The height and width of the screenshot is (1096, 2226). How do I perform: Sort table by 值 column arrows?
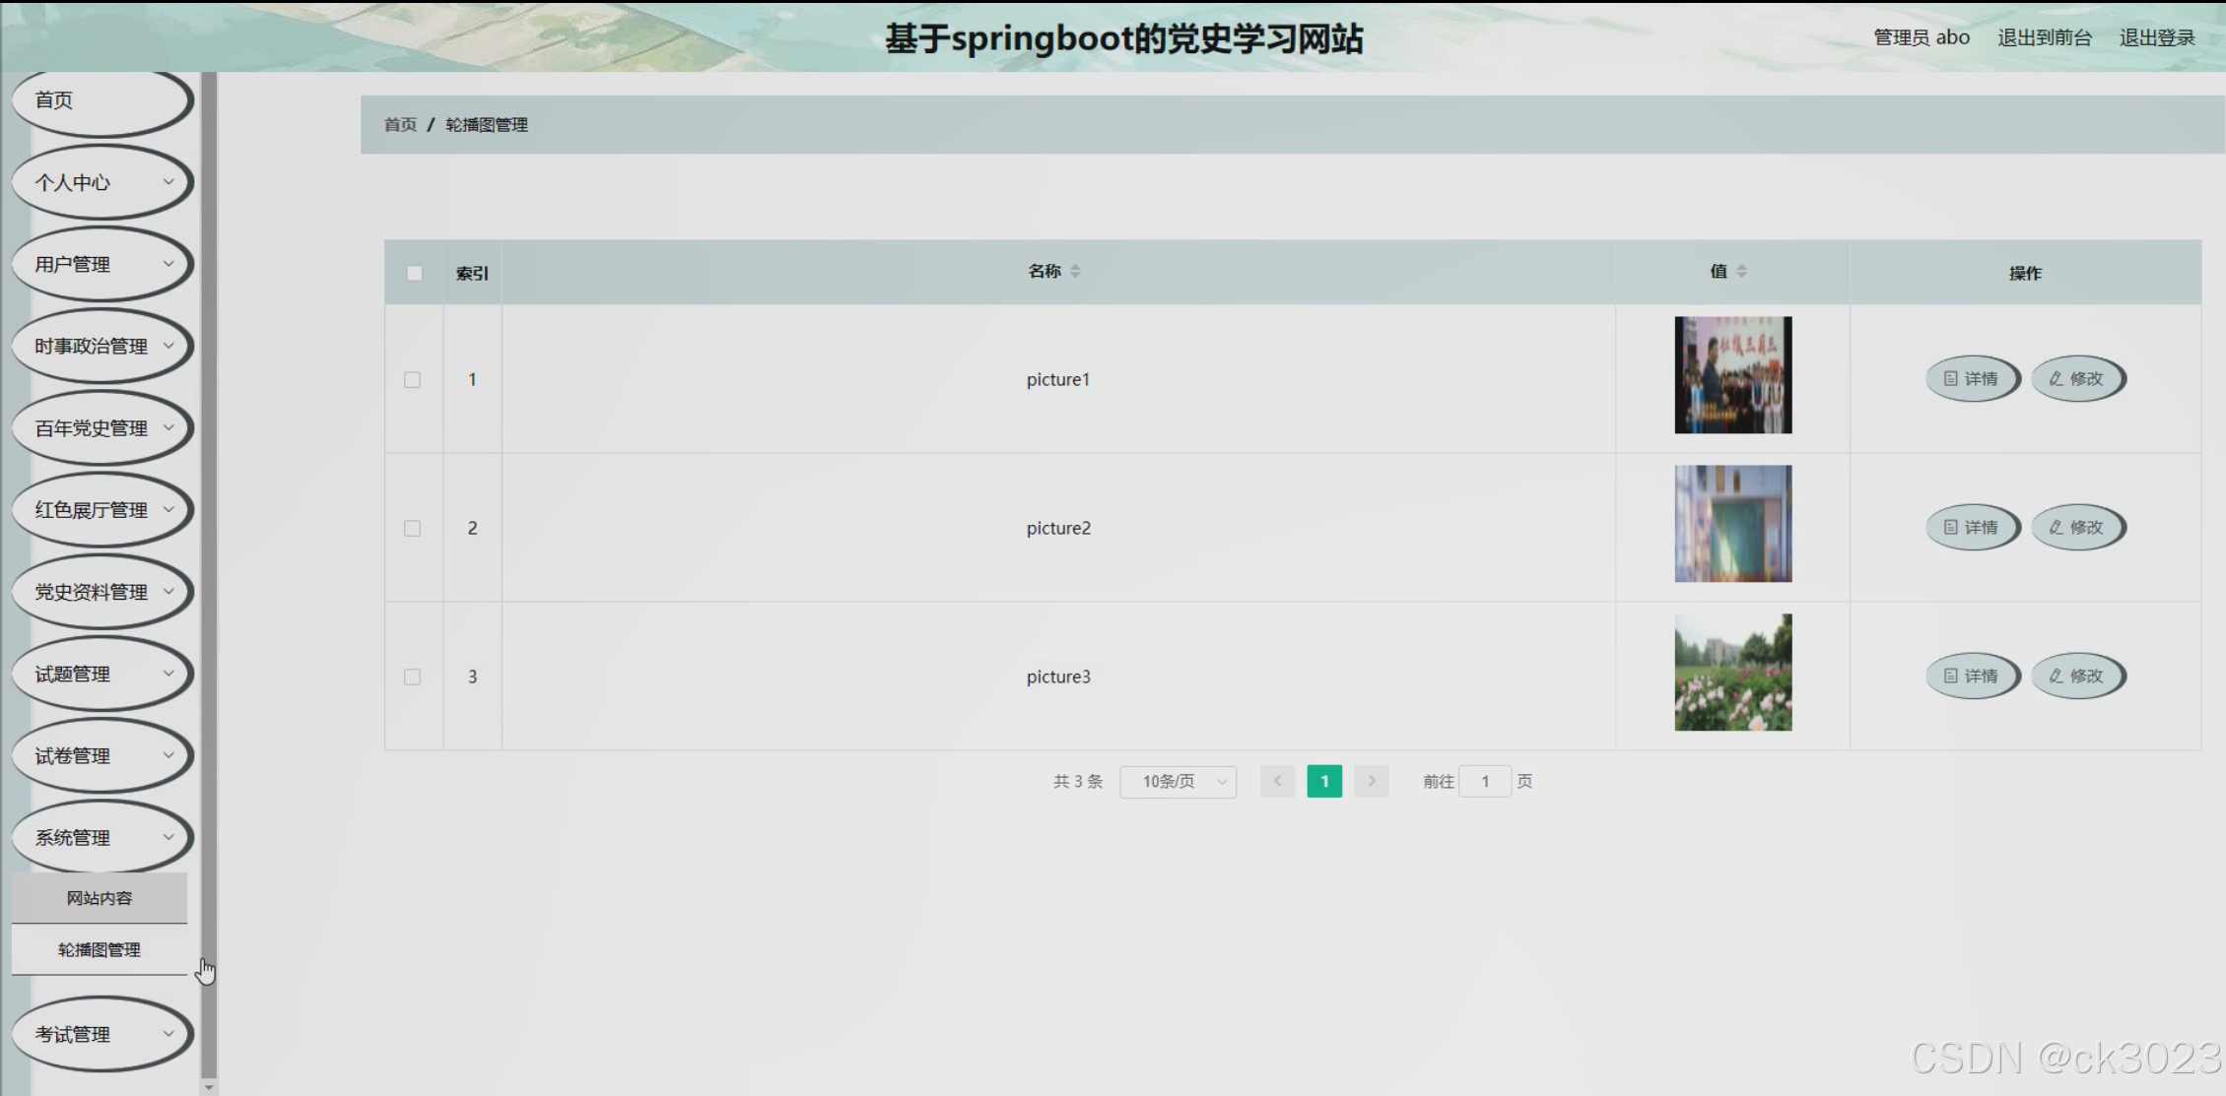click(1741, 272)
